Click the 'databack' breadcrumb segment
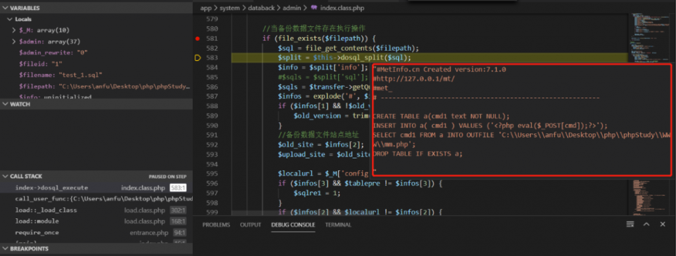This screenshot has height=256, width=676. click(261, 8)
